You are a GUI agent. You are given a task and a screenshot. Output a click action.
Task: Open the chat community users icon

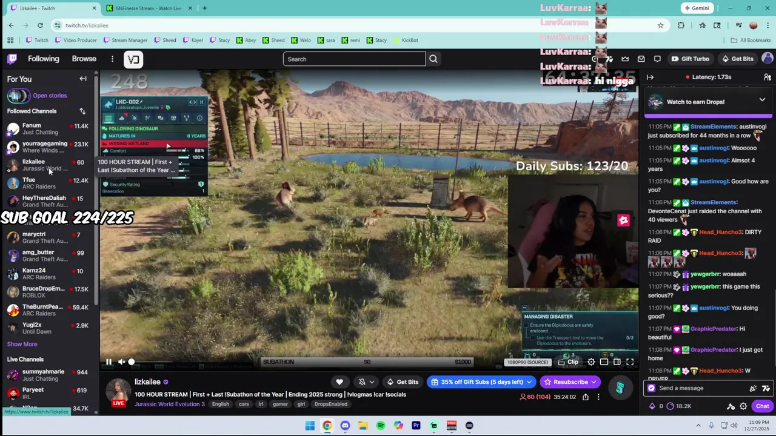[767, 78]
